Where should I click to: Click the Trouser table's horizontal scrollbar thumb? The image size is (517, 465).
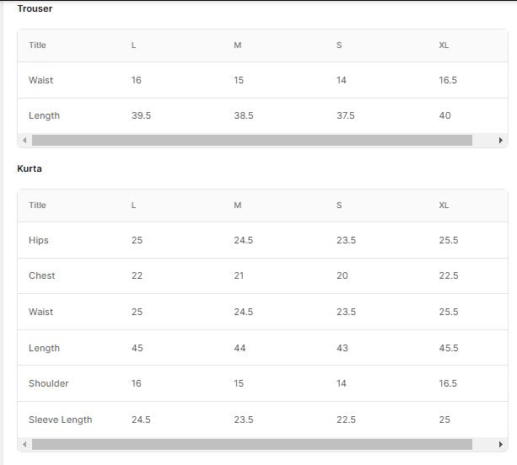click(x=251, y=141)
